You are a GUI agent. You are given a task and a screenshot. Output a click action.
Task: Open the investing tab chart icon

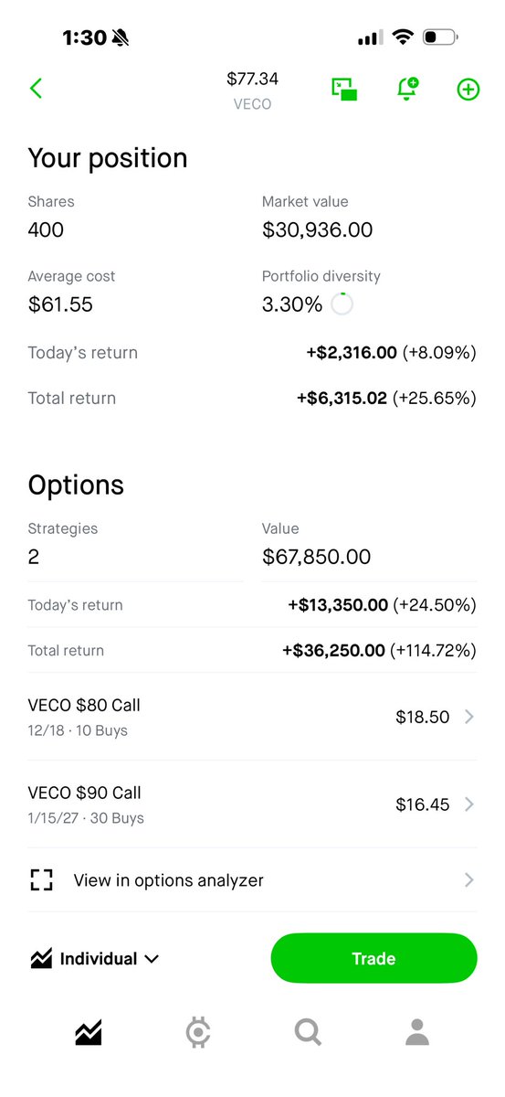89,1033
